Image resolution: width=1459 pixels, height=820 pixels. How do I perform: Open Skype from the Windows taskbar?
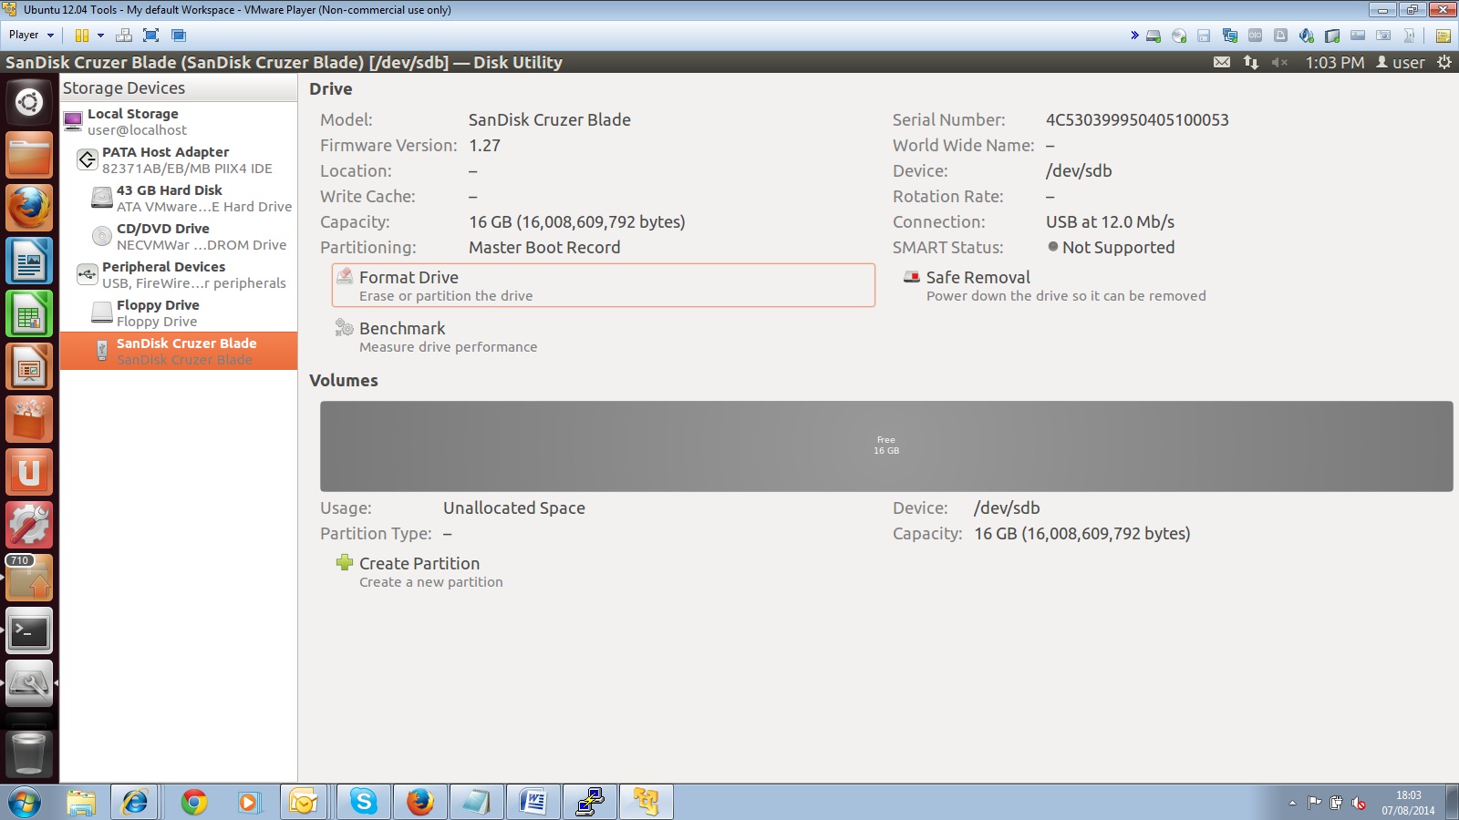[x=363, y=802]
